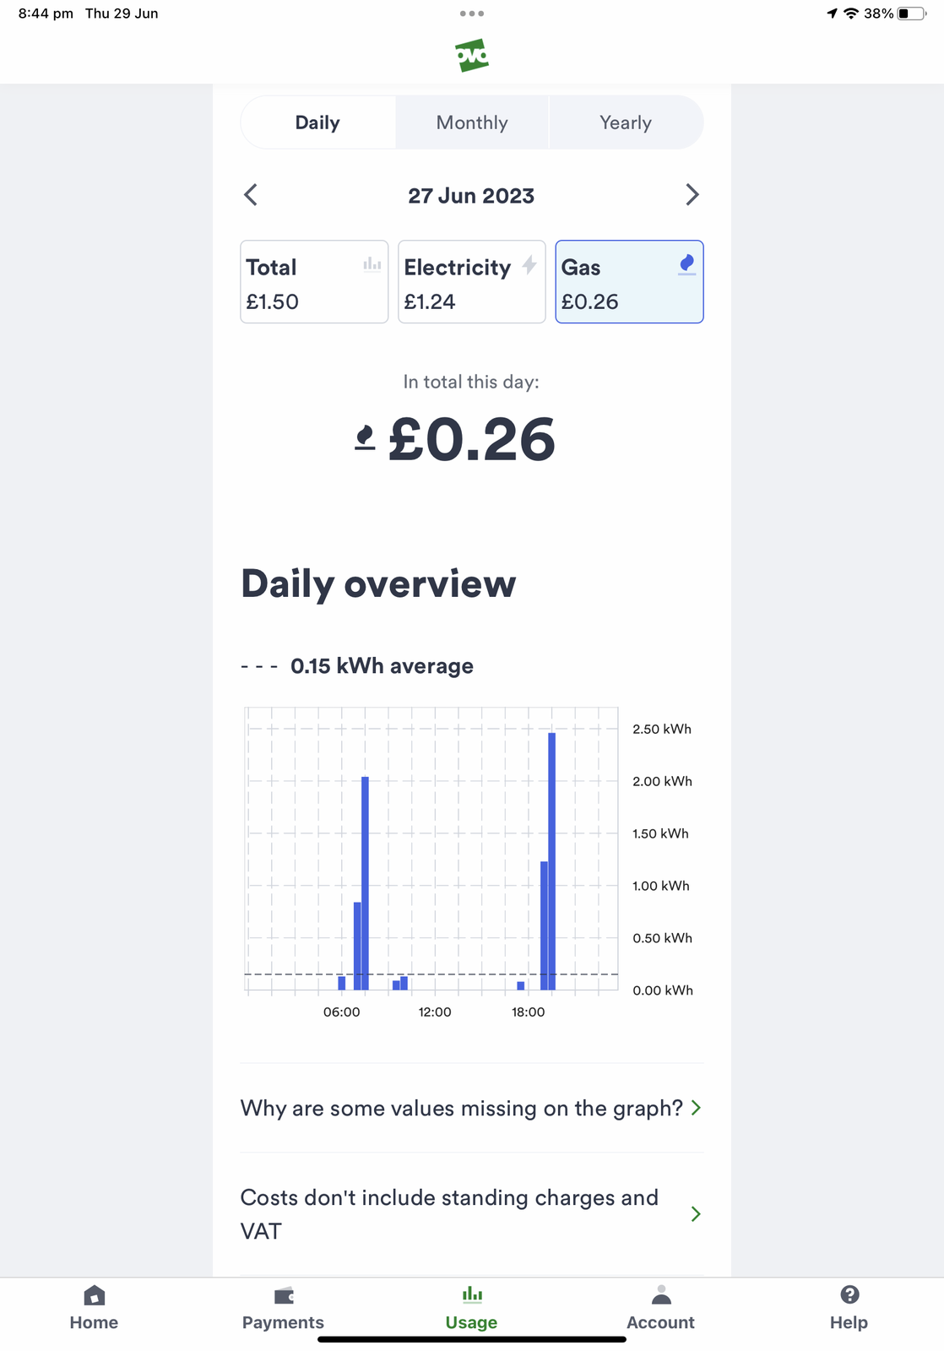Select the Gas £0.26 card
The image size is (944, 1351).
click(x=629, y=282)
